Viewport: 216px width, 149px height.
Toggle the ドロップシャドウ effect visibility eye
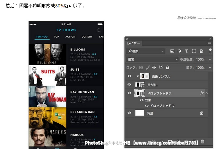(147, 106)
